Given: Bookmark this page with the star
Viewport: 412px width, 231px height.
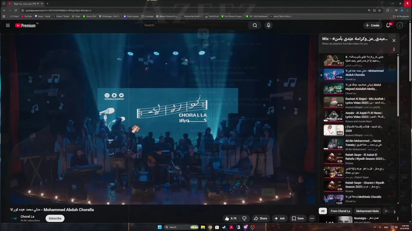Looking at the screenshot, I should 379,10.
